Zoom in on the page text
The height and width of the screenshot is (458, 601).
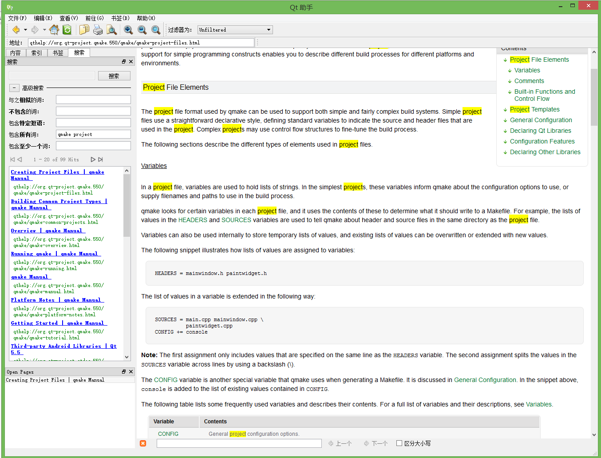coord(128,30)
